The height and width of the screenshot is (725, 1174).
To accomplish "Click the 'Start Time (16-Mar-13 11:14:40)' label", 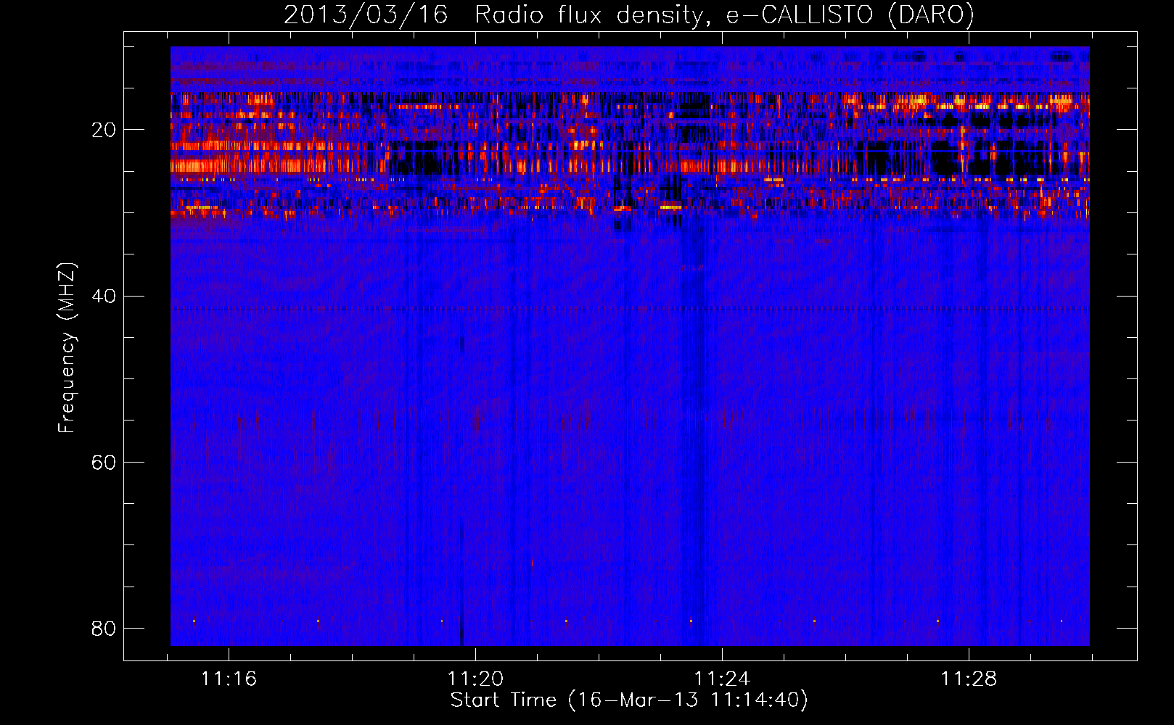I will (629, 700).
